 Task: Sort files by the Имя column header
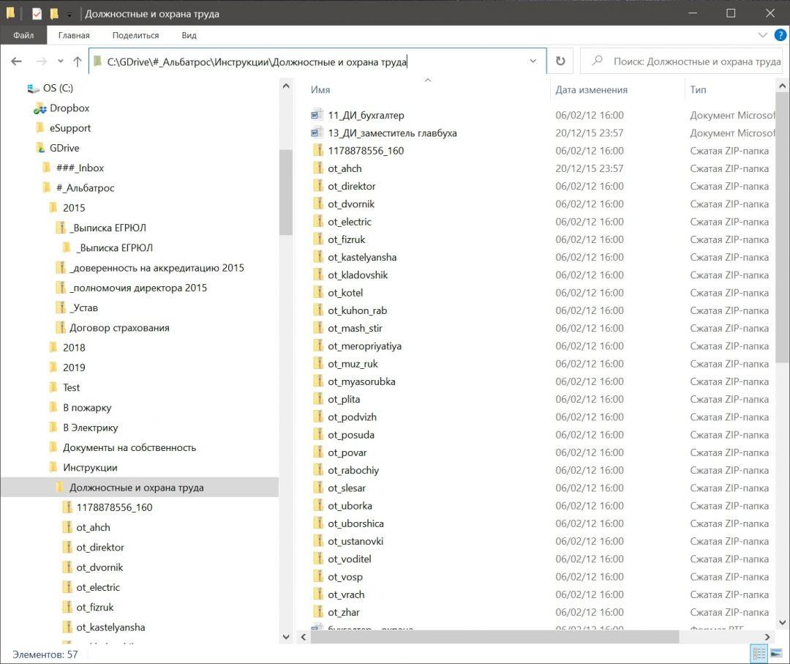pyautogui.click(x=320, y=89)
